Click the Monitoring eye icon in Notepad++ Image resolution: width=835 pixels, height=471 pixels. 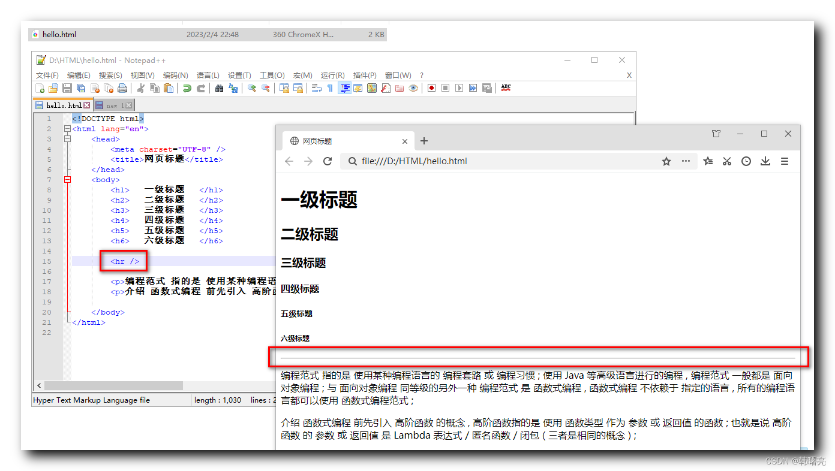coord(413,88)
